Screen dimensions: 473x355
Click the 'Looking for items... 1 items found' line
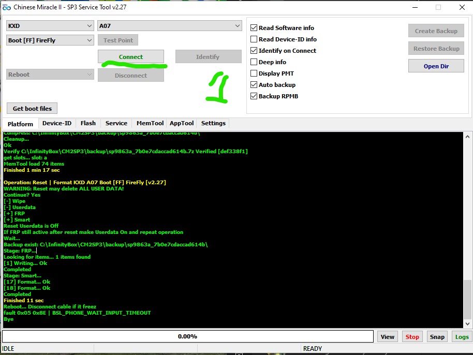47,257
